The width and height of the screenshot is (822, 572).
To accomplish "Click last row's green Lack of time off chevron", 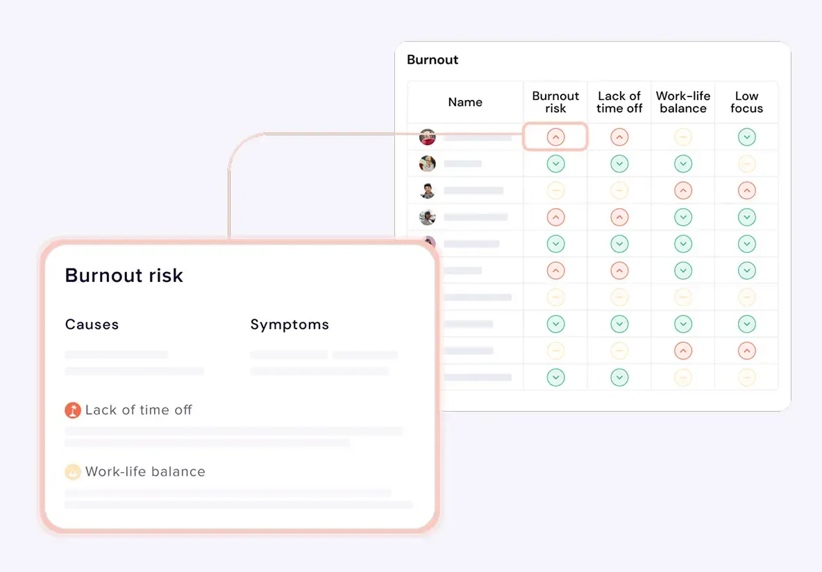I will (x=619, y=378).
